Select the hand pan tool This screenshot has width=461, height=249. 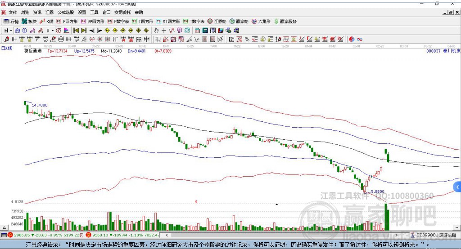(156, 31)
